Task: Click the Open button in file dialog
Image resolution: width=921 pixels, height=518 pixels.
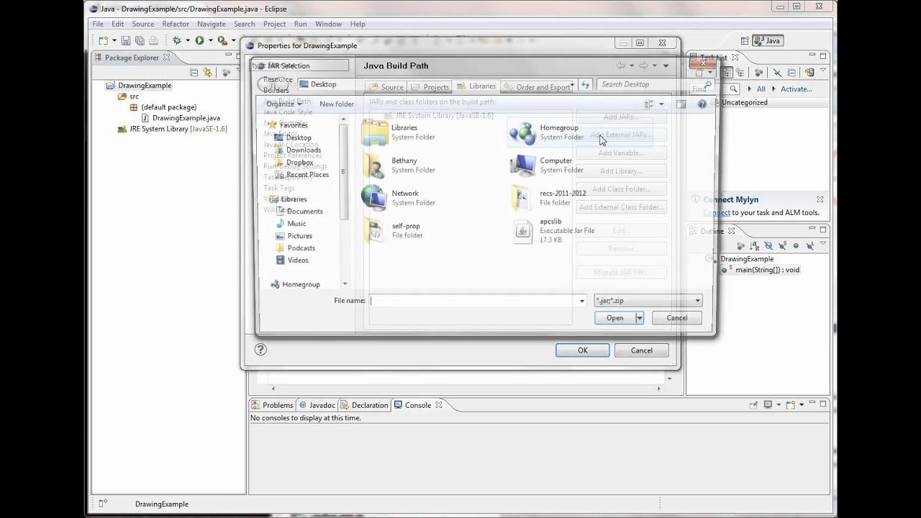Action: tap(614, 317)
